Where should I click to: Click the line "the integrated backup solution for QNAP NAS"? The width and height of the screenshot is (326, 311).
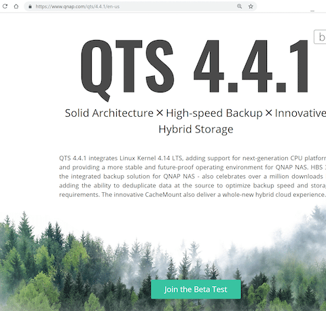192,177
